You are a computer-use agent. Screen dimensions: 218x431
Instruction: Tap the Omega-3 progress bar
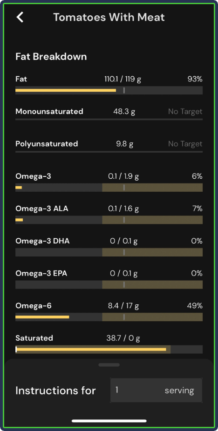point(109,188)
